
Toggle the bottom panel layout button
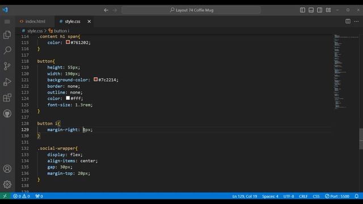[311, 10]
